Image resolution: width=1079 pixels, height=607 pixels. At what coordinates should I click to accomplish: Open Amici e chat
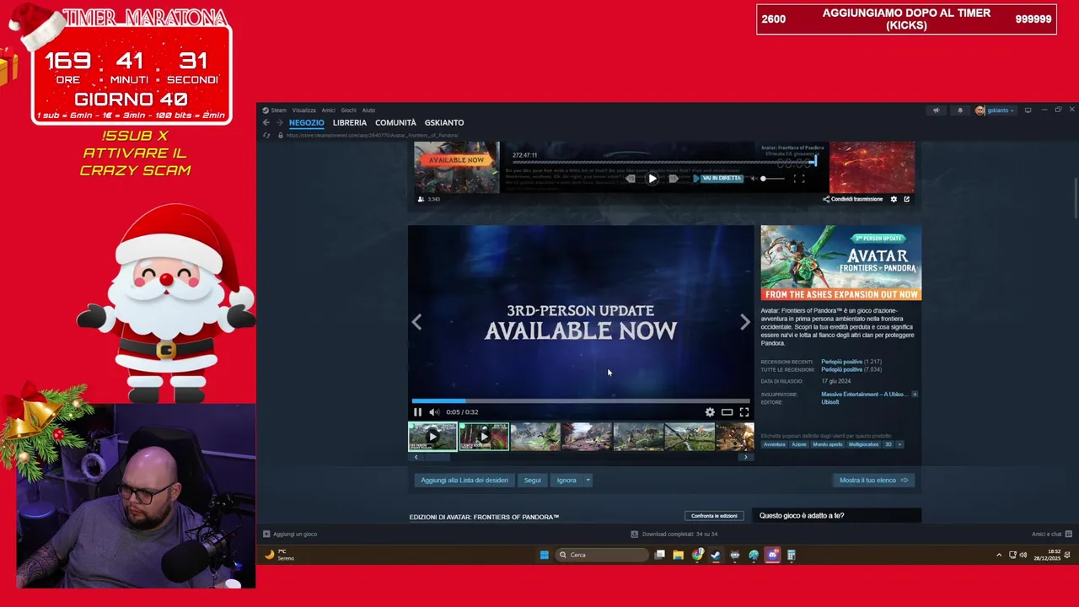pos(1051,534)
